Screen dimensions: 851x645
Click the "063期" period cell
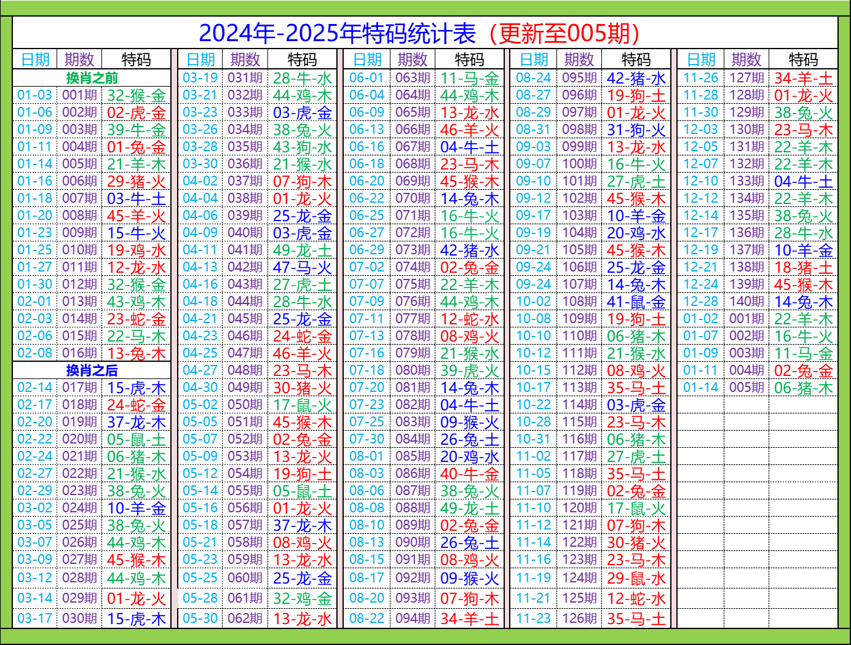pos(413,78)
